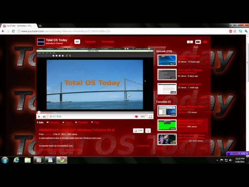Select the grid view layout icon
249x187 pixels.
tap(190, 42)
